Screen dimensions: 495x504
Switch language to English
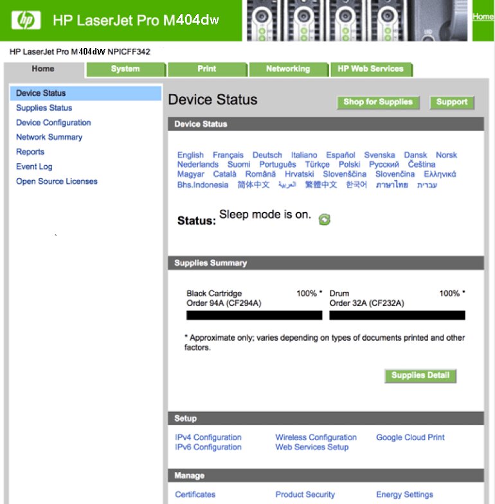click(x=190, y=155)
